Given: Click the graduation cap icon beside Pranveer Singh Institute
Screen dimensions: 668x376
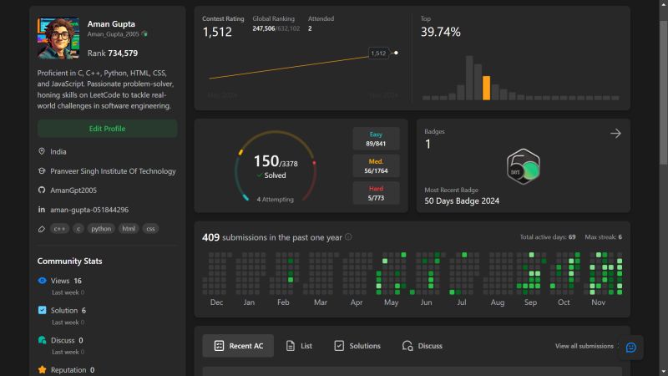Looking at the screenshot, I should (x=42, y=171).
